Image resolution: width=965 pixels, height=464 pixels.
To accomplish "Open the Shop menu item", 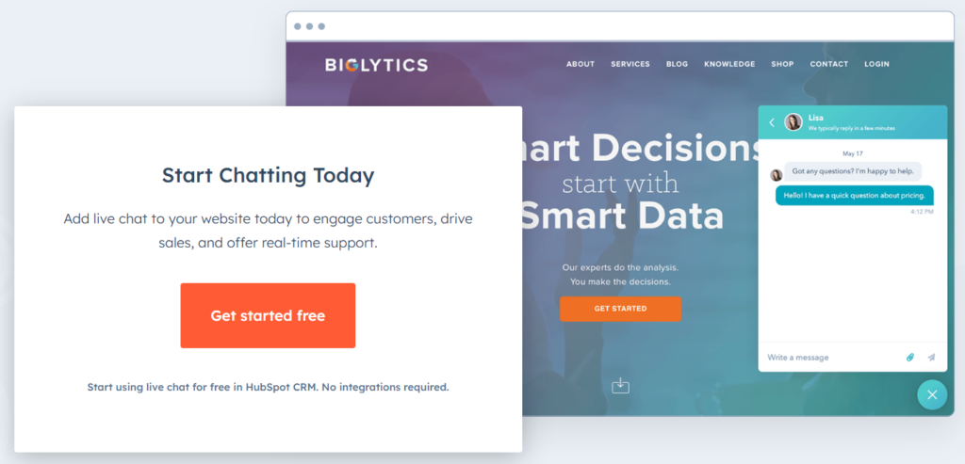I will pos(782,64).
